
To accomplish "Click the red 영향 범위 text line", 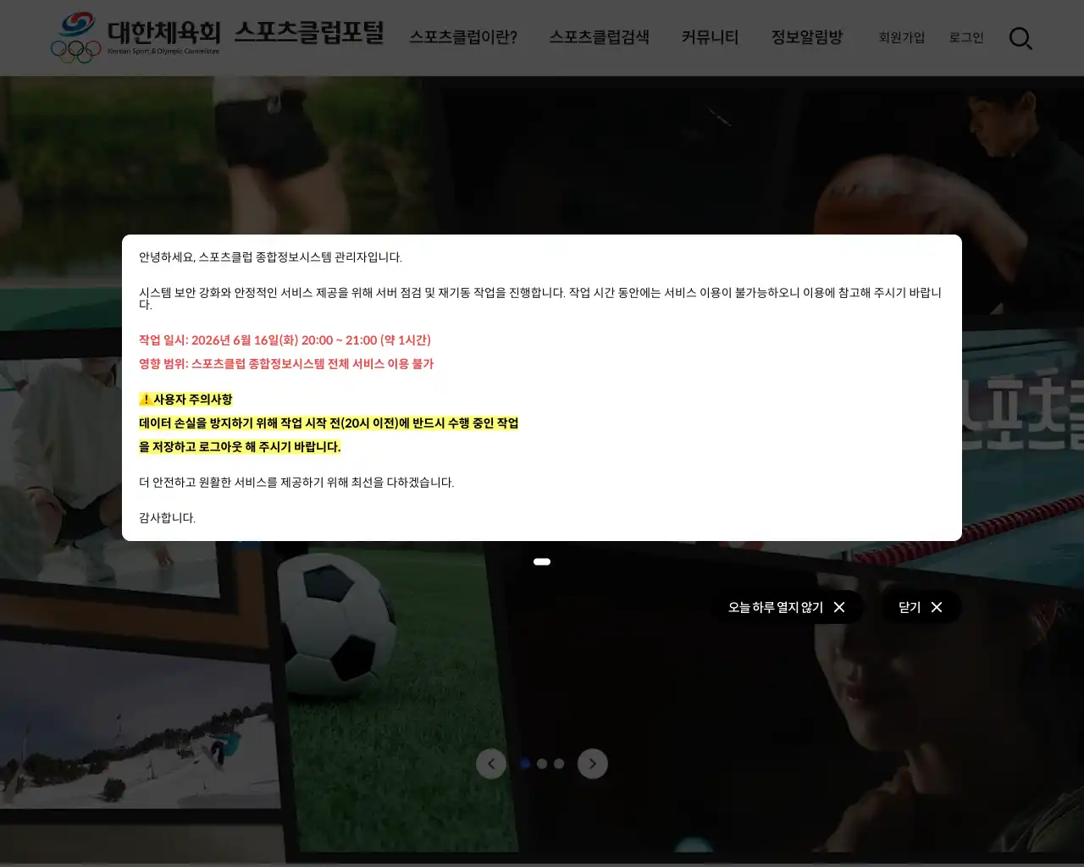I will pos(286,364).
